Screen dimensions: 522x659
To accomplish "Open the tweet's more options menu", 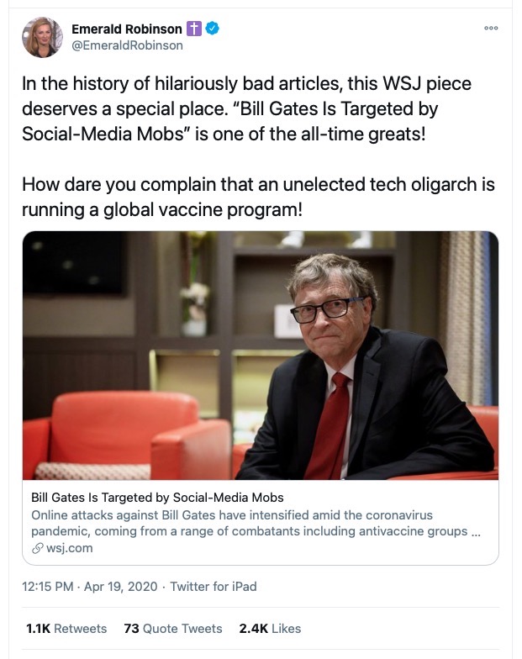I will pos(491,29).
